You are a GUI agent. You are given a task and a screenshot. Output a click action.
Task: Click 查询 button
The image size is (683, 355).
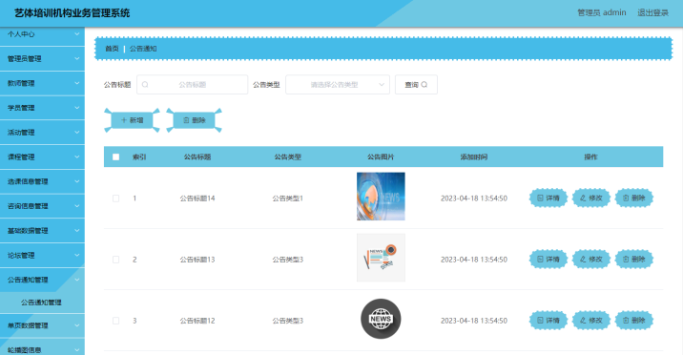coord(416,85)
